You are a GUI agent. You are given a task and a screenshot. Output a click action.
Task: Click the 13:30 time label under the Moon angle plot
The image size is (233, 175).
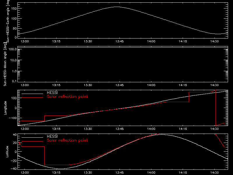tap(88, 85)
